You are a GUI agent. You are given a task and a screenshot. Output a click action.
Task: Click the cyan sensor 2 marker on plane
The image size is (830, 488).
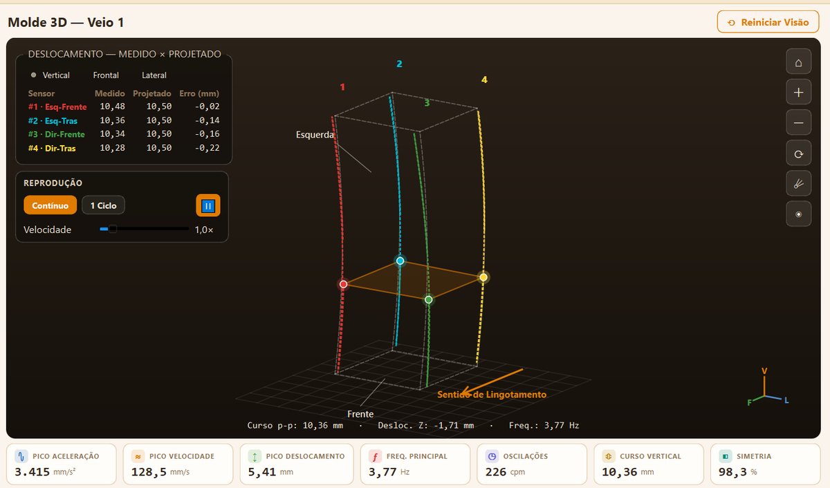pyautogui.click(x=400, y=261)
